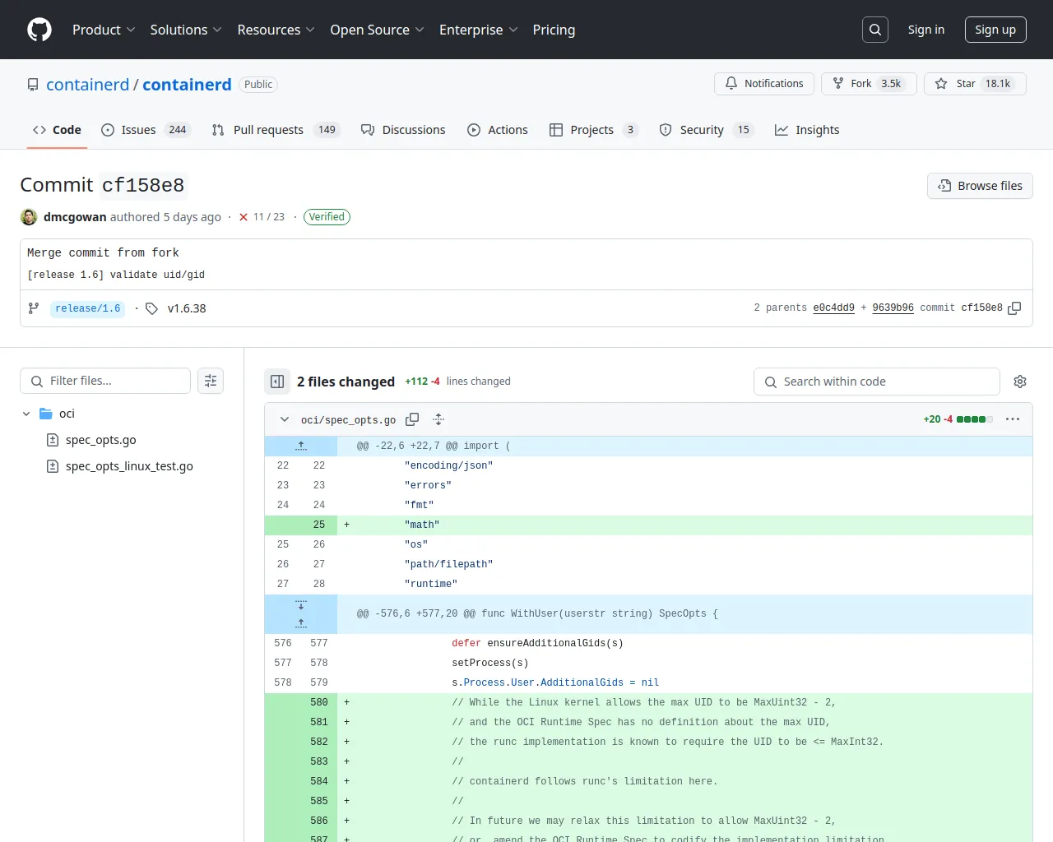This screenshot has height=842, width=1053.
Task: Click the hunk header "@@ -22,6 +22,7 @@ import ("
Action: (434, 446)
